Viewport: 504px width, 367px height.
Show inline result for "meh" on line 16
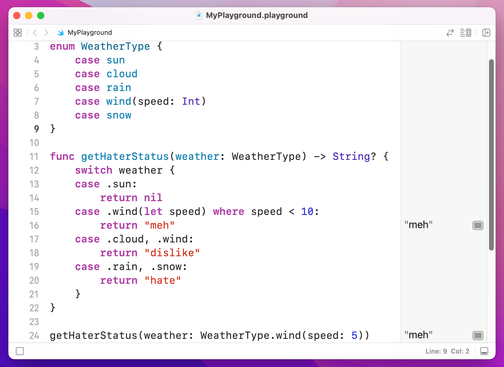pos(477,225)
